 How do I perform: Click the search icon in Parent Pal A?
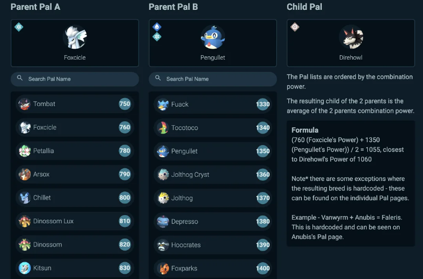tap(20, 78)
